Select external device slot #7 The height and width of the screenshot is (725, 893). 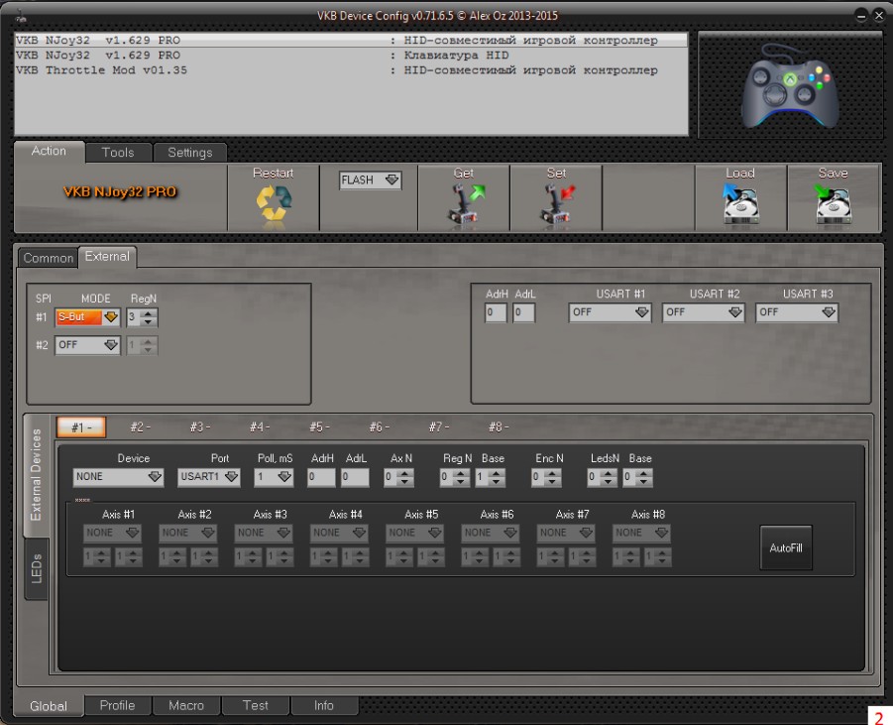click(x=439, y=426)
